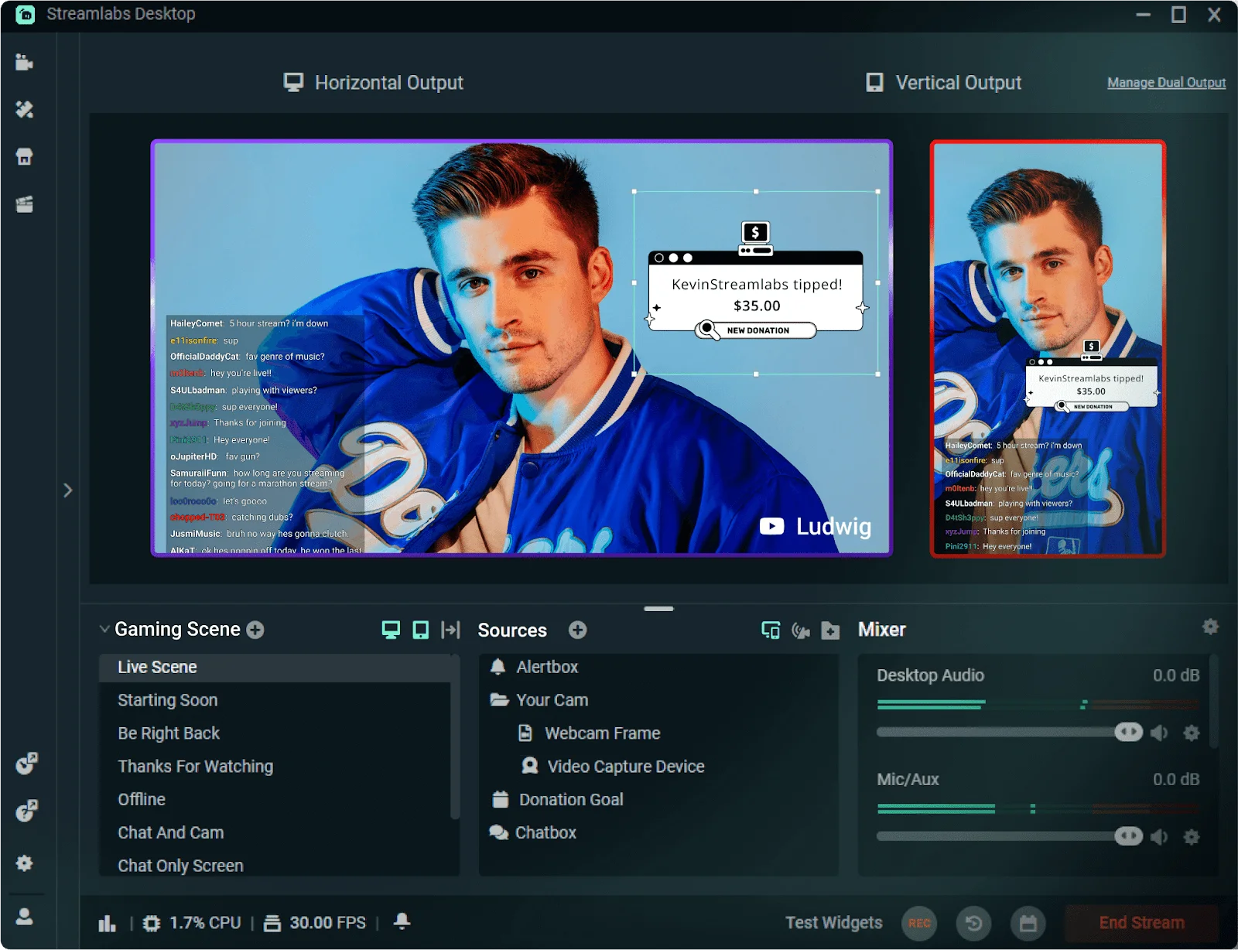The image size is (1238, 950).
Task: Click the dual output sources icon
Action: [x=771, y=630]
